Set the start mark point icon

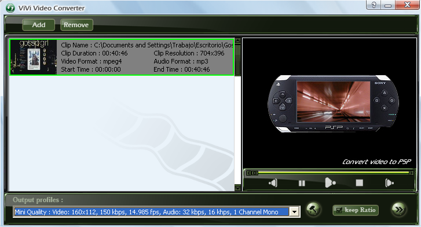click(273, 183)
